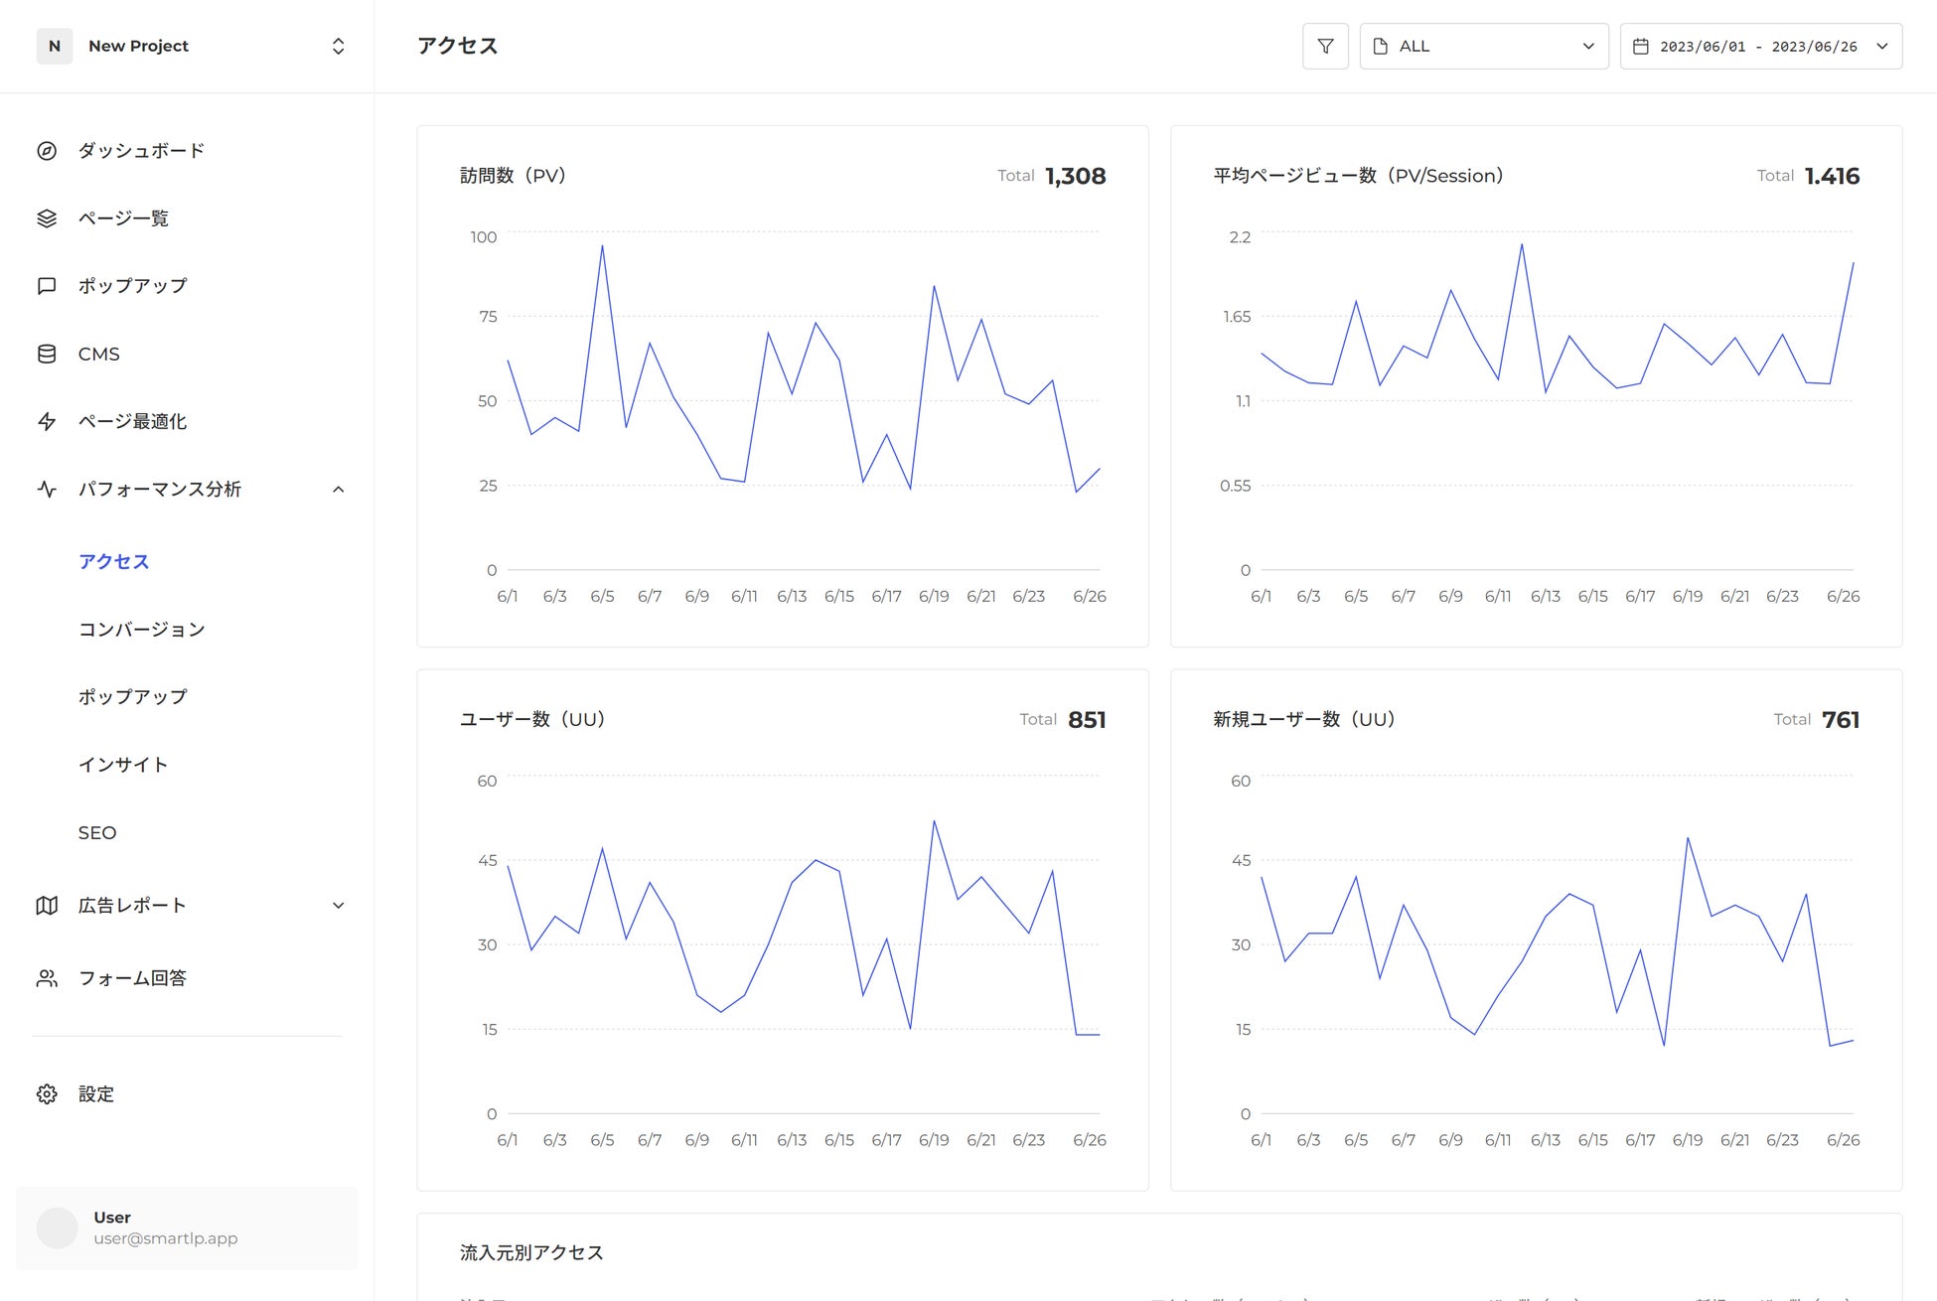This screenshot has width=1937, height=1301.
Task: Collapse the パフォーマンス分析 section
Action: (338, 490)
